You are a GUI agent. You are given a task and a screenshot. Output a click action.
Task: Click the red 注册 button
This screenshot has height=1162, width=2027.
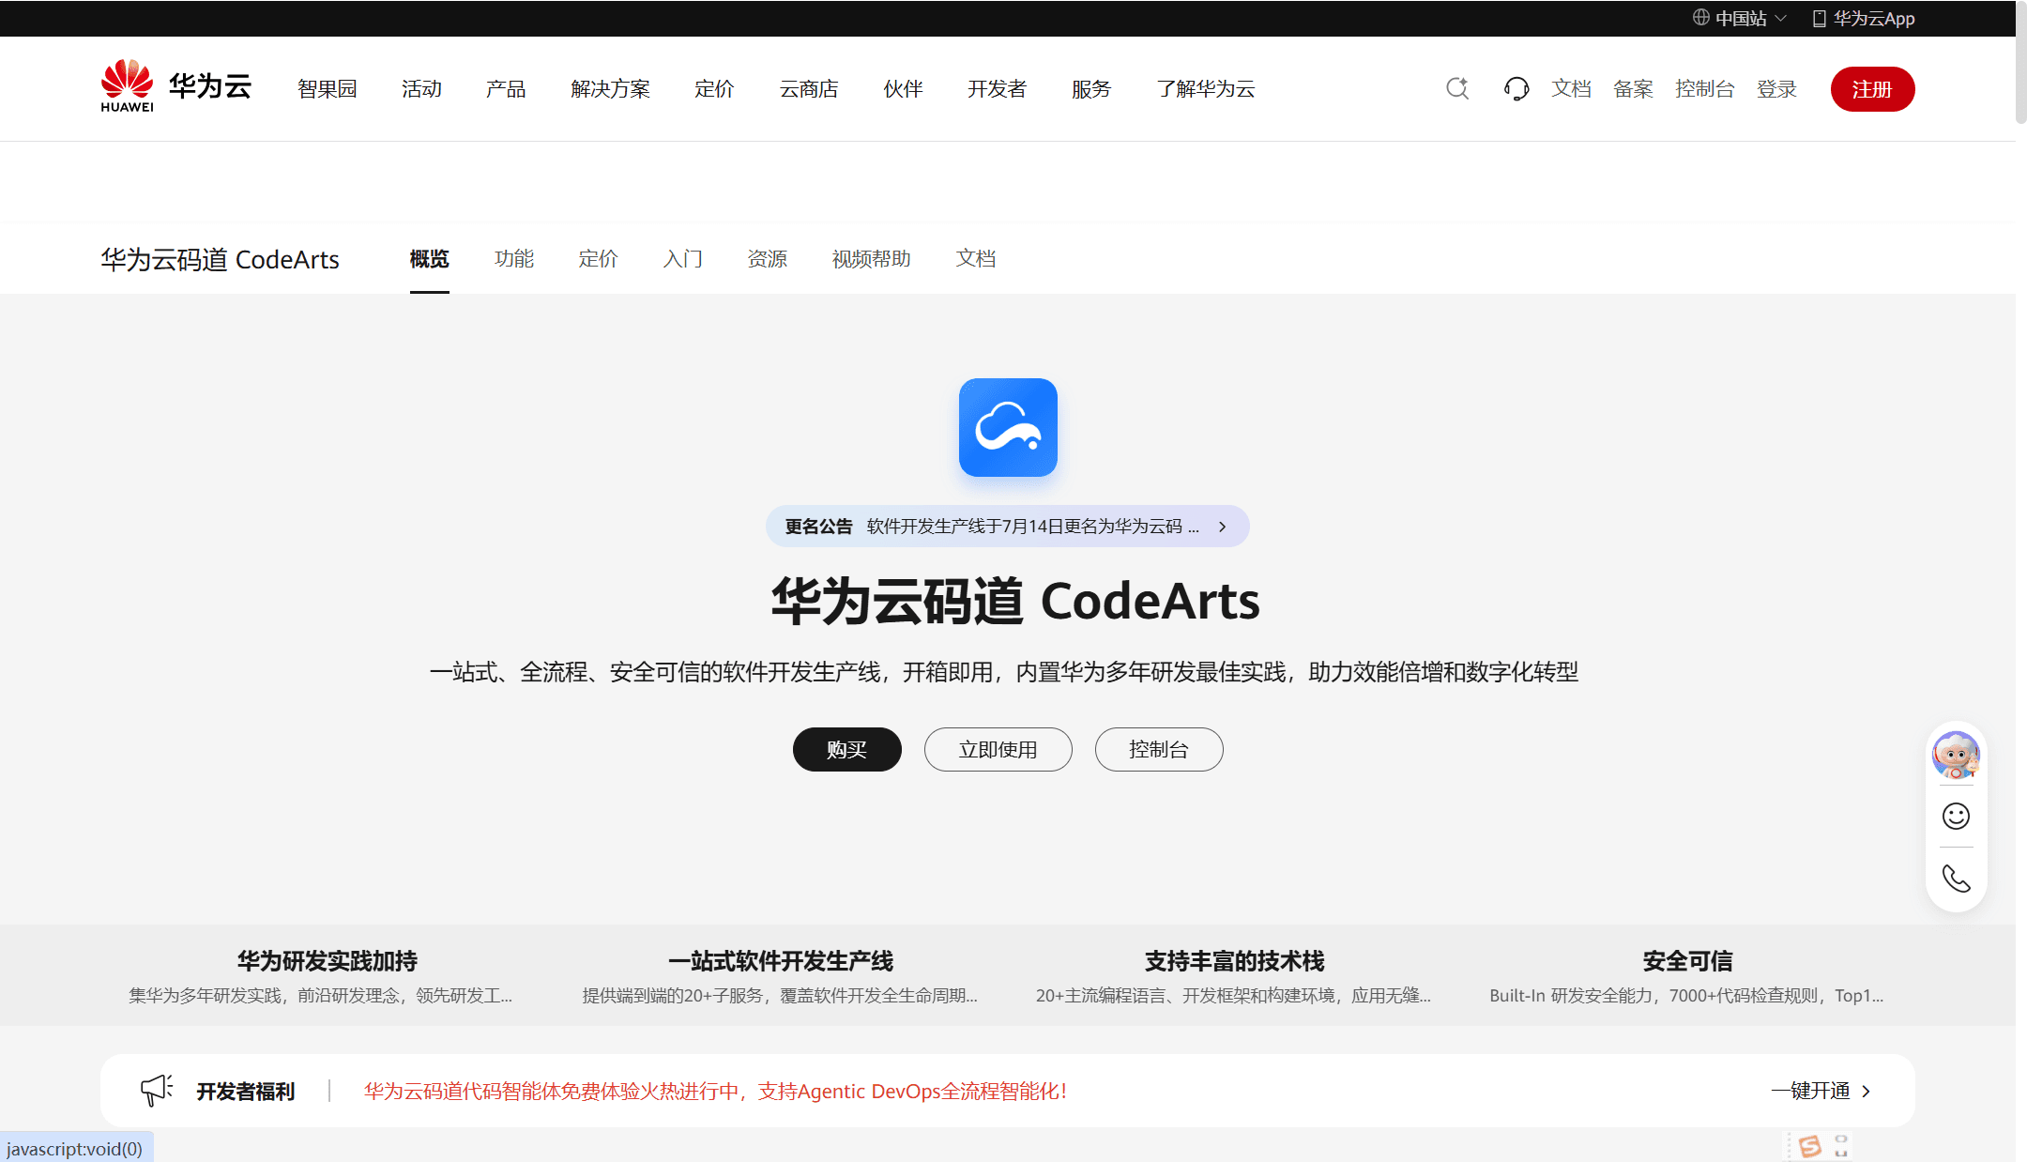(1872, 89)
